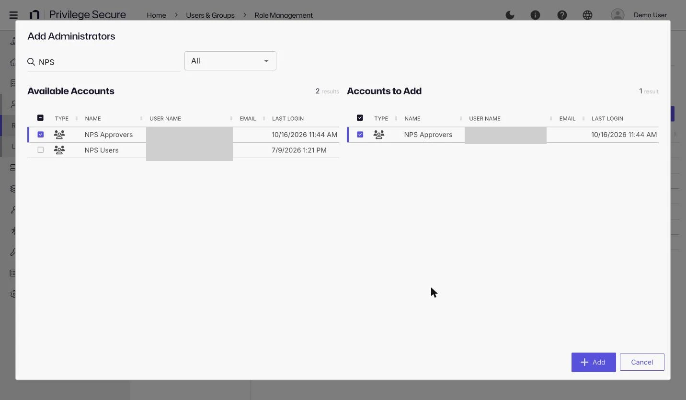Uncheck NPS Approvers in Accounts to Add
The height and width of the screenshot is (400, 686).
click(x=360, y=135)
